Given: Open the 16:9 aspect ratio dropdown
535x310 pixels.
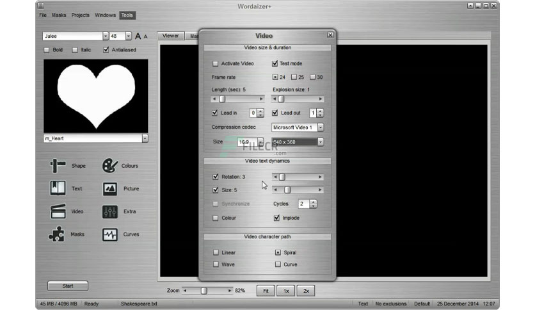Looking at the screenshot, I should (x=260, y=142).
